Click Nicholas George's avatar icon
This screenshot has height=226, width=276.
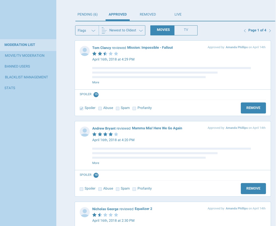[85, 212]
